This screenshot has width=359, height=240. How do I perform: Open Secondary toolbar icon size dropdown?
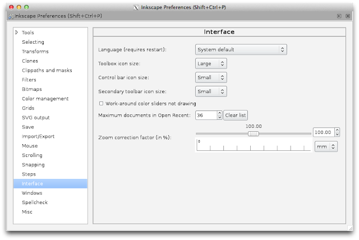coord(211,91)
